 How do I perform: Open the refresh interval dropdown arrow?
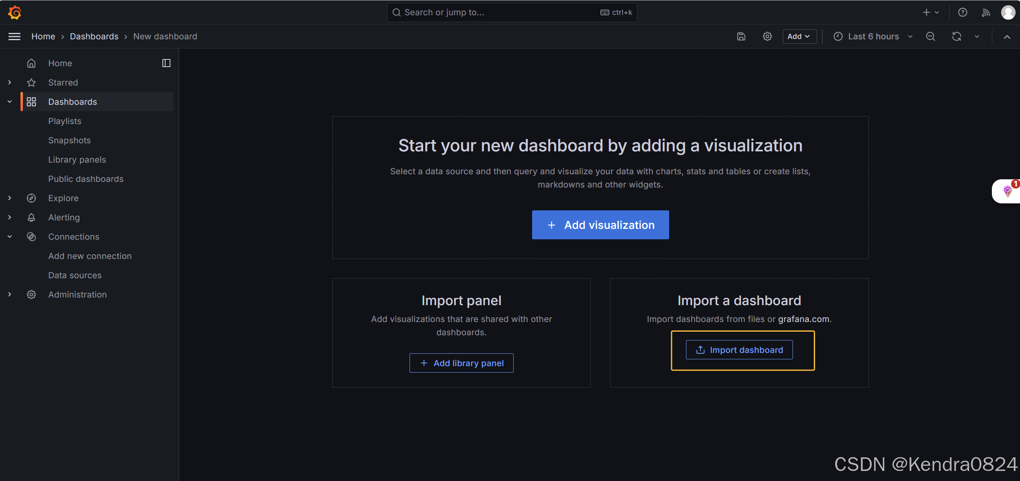977,37
